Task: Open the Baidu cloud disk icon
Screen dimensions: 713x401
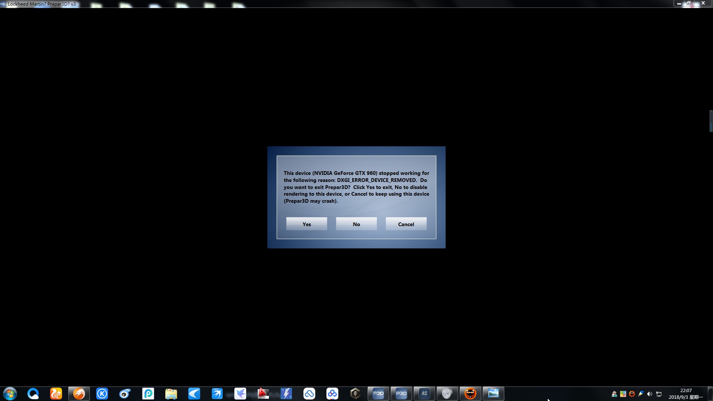Action: [332, 394]
